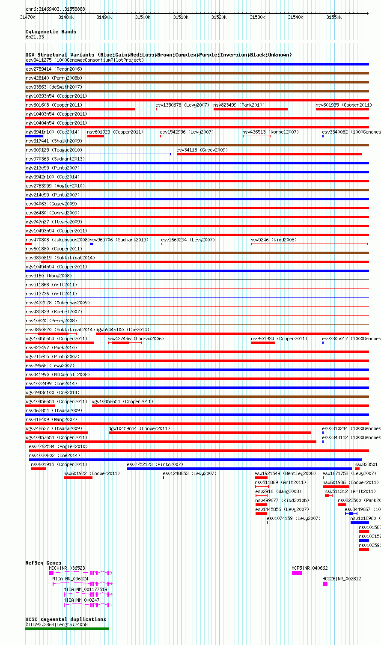Select the red bar under esv34118 (Gusev2009)
This screenshot has height=645, width=381.
click(269, 154)
